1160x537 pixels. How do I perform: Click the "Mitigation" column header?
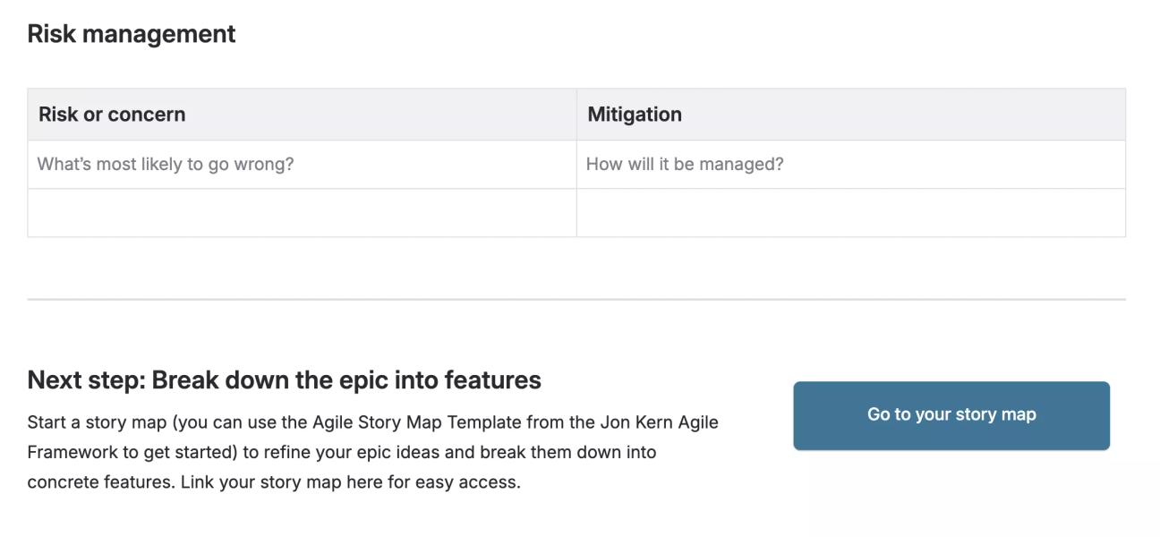click(x=635, y=114)
